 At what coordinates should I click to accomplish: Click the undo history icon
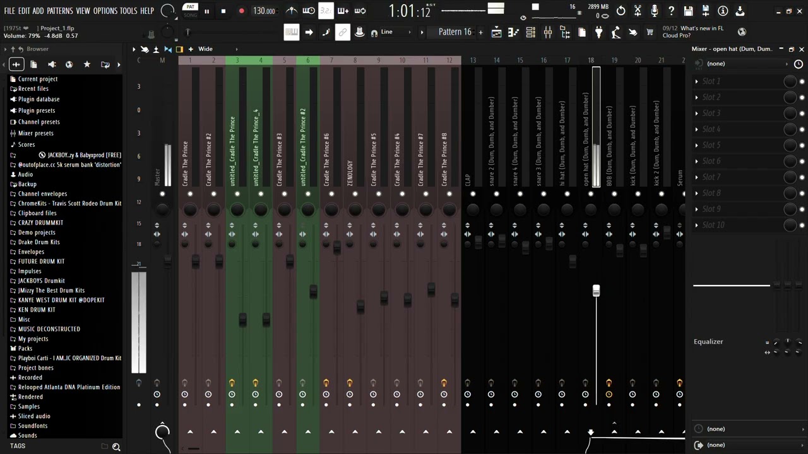pos(621,11)
